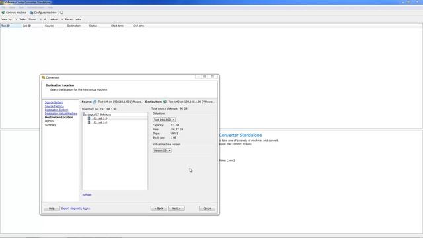Click the Free space value row
This screenshot has height=238, width=423.
tap(168, 130)
